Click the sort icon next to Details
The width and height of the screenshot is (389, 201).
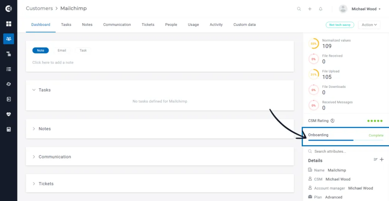click(x=376, y=160)
